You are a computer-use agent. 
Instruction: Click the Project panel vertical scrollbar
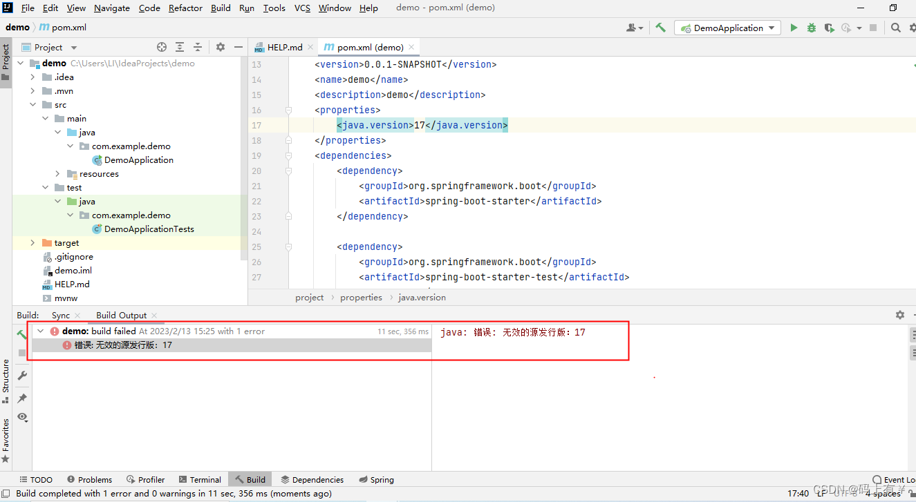(x=243, y=159)
